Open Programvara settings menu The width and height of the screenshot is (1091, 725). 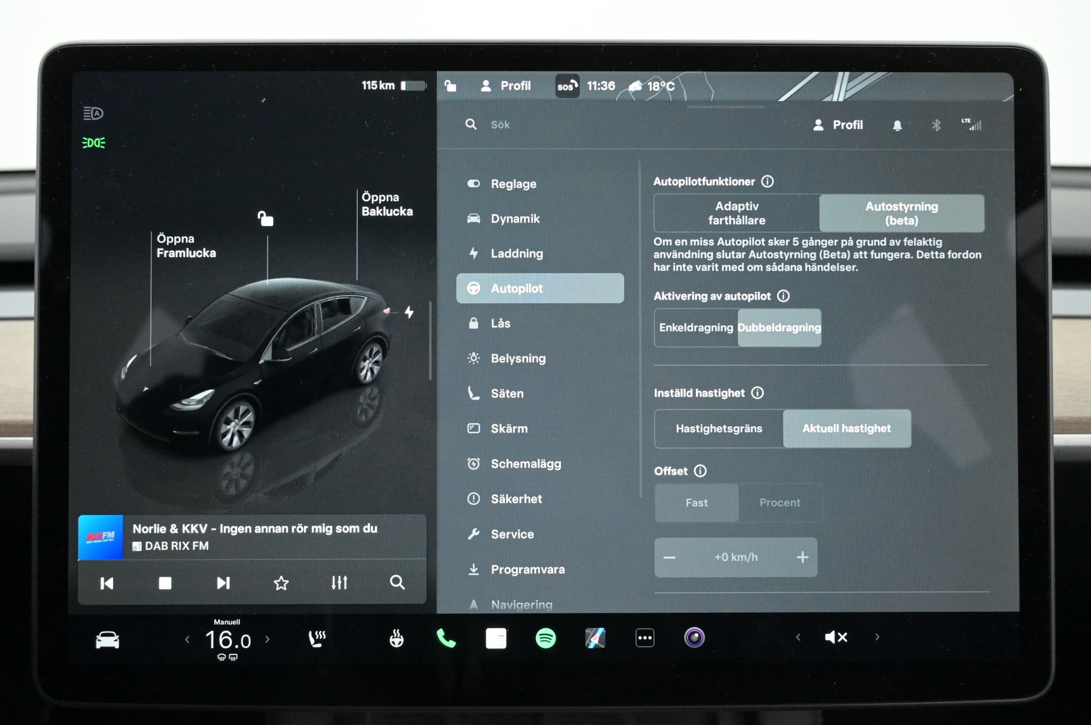(540, 569)
